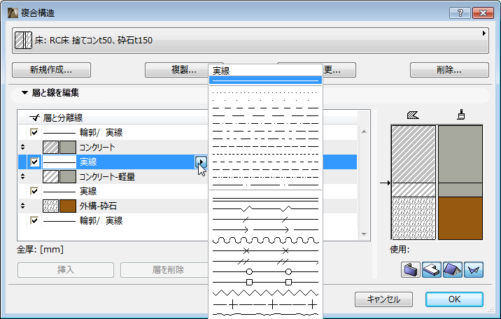Click gravel fill swatch in 外構-砕石 row
The width and height of the screenshot is (501, 319).
51,206
